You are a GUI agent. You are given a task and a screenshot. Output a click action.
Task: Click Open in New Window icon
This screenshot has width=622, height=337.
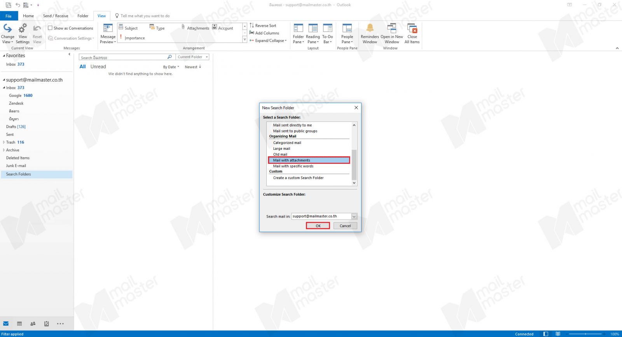(x=391, y=28)
